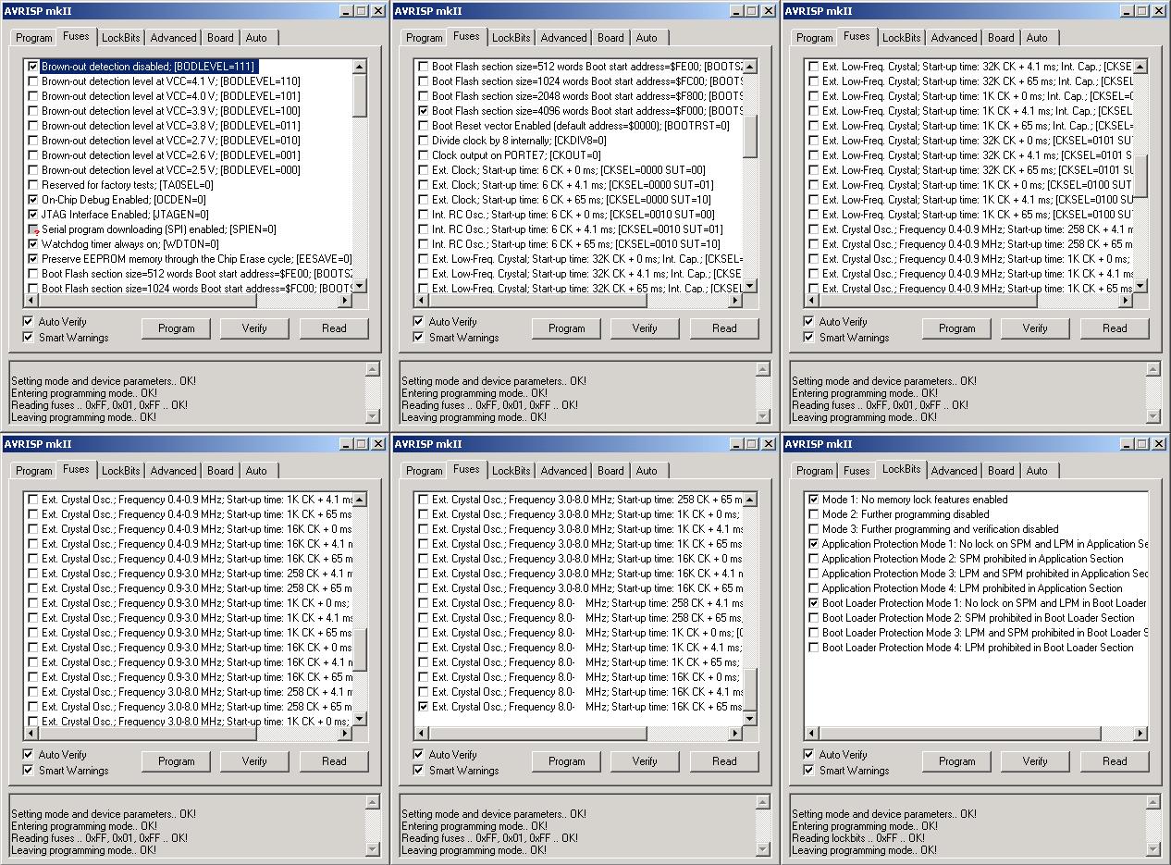Image resolution: width=1171 pixels, height=865 pixels.
Task: Uncheck Crystal Osc. 8.0- MHz 16K CK + 65 ms
Action: [x=424, y=707]
